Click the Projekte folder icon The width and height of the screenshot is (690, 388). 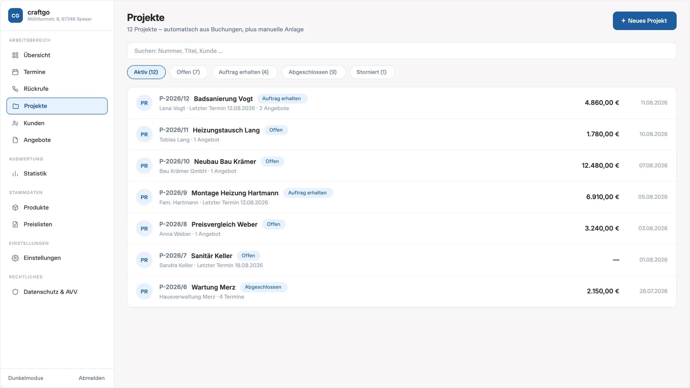(16, 106)
